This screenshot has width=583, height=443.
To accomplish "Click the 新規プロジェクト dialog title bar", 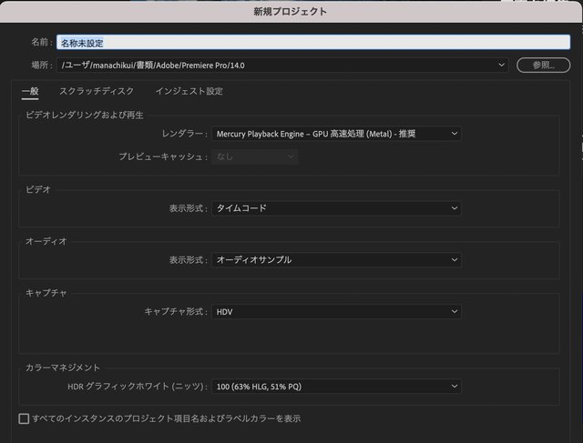I will click(x=291, y=12).
